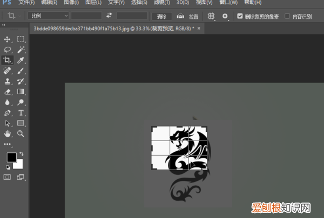Open the 窗口(W) menu
Image resolution: width=324 pixels, height=218 pixels.
[228, 3]
